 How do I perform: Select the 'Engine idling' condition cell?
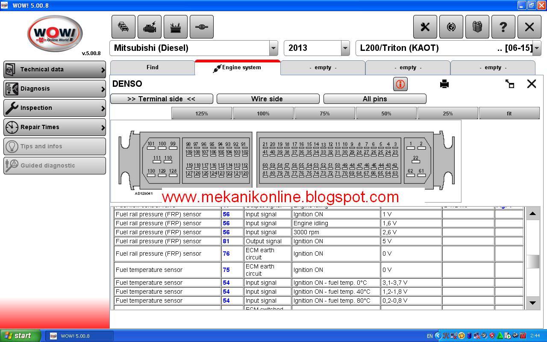point(336,223)
